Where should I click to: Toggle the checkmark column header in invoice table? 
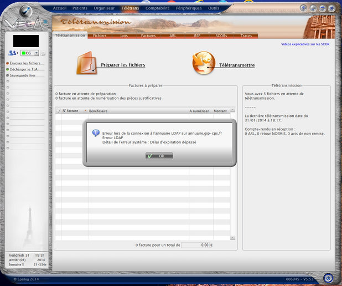coord(59,111)
